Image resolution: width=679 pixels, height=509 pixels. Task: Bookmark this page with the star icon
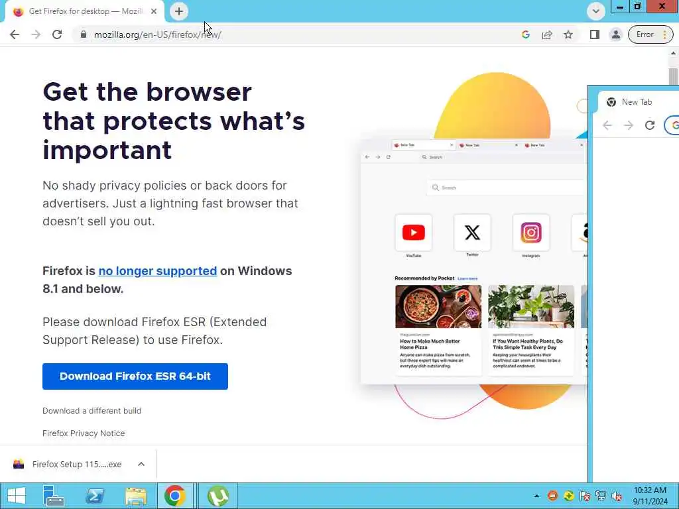pyautogui.click(x=568, y=34)
